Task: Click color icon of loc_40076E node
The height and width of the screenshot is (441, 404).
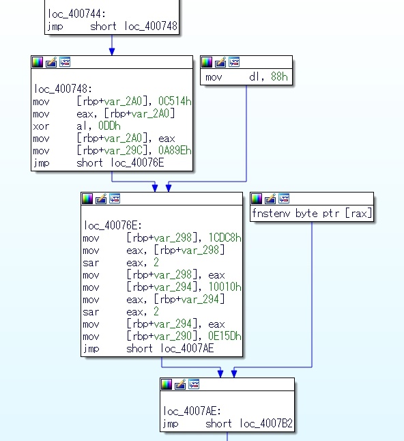Action: 87,199
